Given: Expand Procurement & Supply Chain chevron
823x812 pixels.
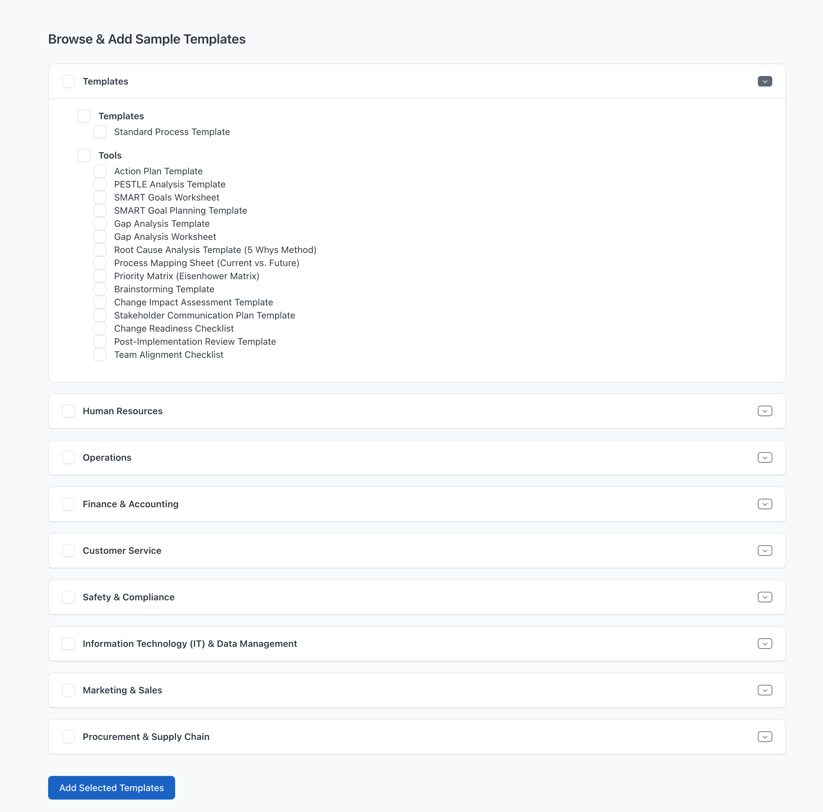Looking at the screenshot, I should 765,737.
